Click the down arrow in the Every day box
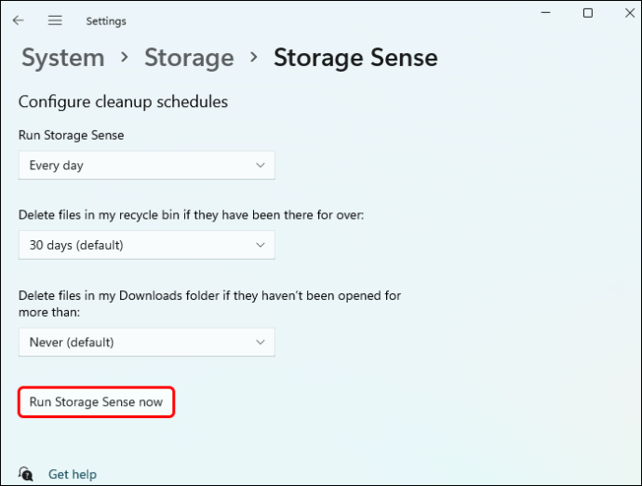The width and height of the screenshot is (642, 486). point(261,166)
